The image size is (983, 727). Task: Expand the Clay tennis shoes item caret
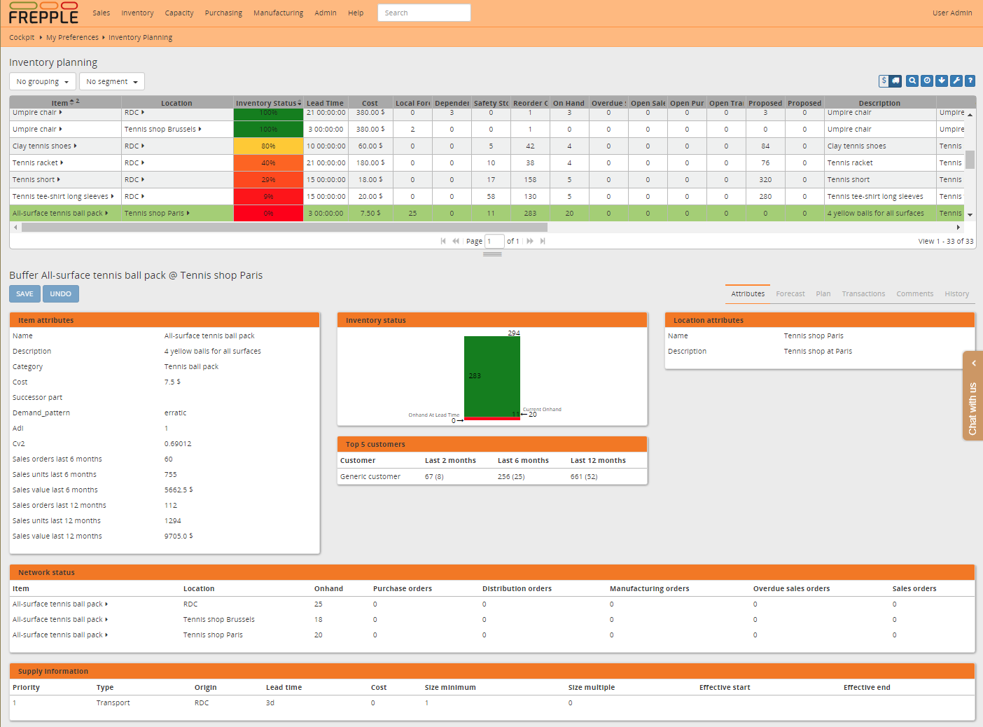(74, 146)
